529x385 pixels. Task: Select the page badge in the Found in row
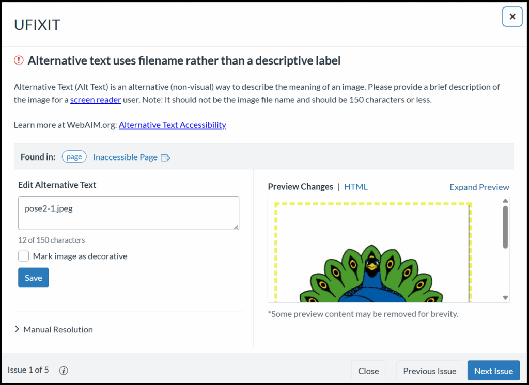tap(74, 156)
